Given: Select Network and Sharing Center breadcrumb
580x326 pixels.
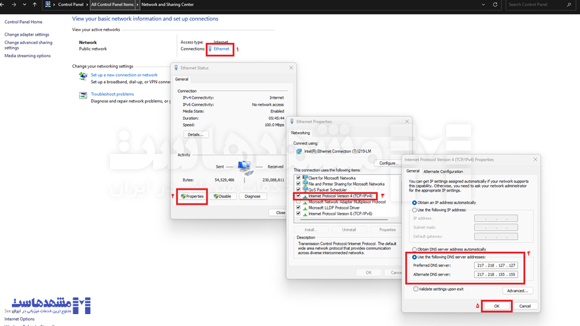Looking at the screenshot, I should click(x=168, y=4).
